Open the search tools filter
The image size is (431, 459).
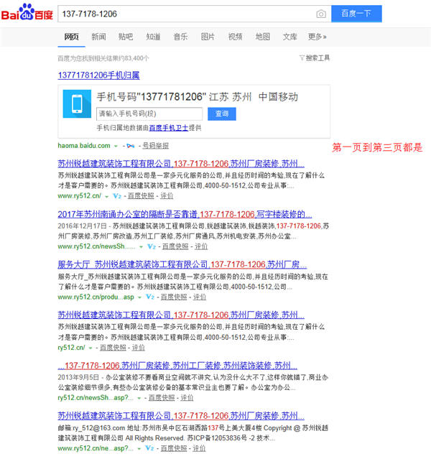click(x=315, y=58)
